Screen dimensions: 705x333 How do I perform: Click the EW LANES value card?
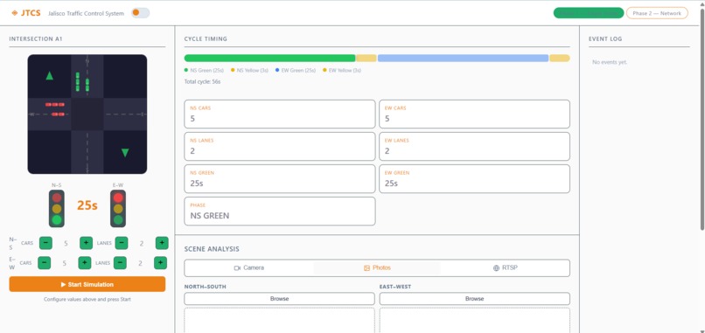point(474,147)
